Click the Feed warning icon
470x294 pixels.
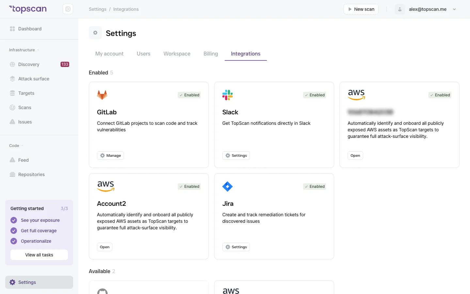coord(12,160)
